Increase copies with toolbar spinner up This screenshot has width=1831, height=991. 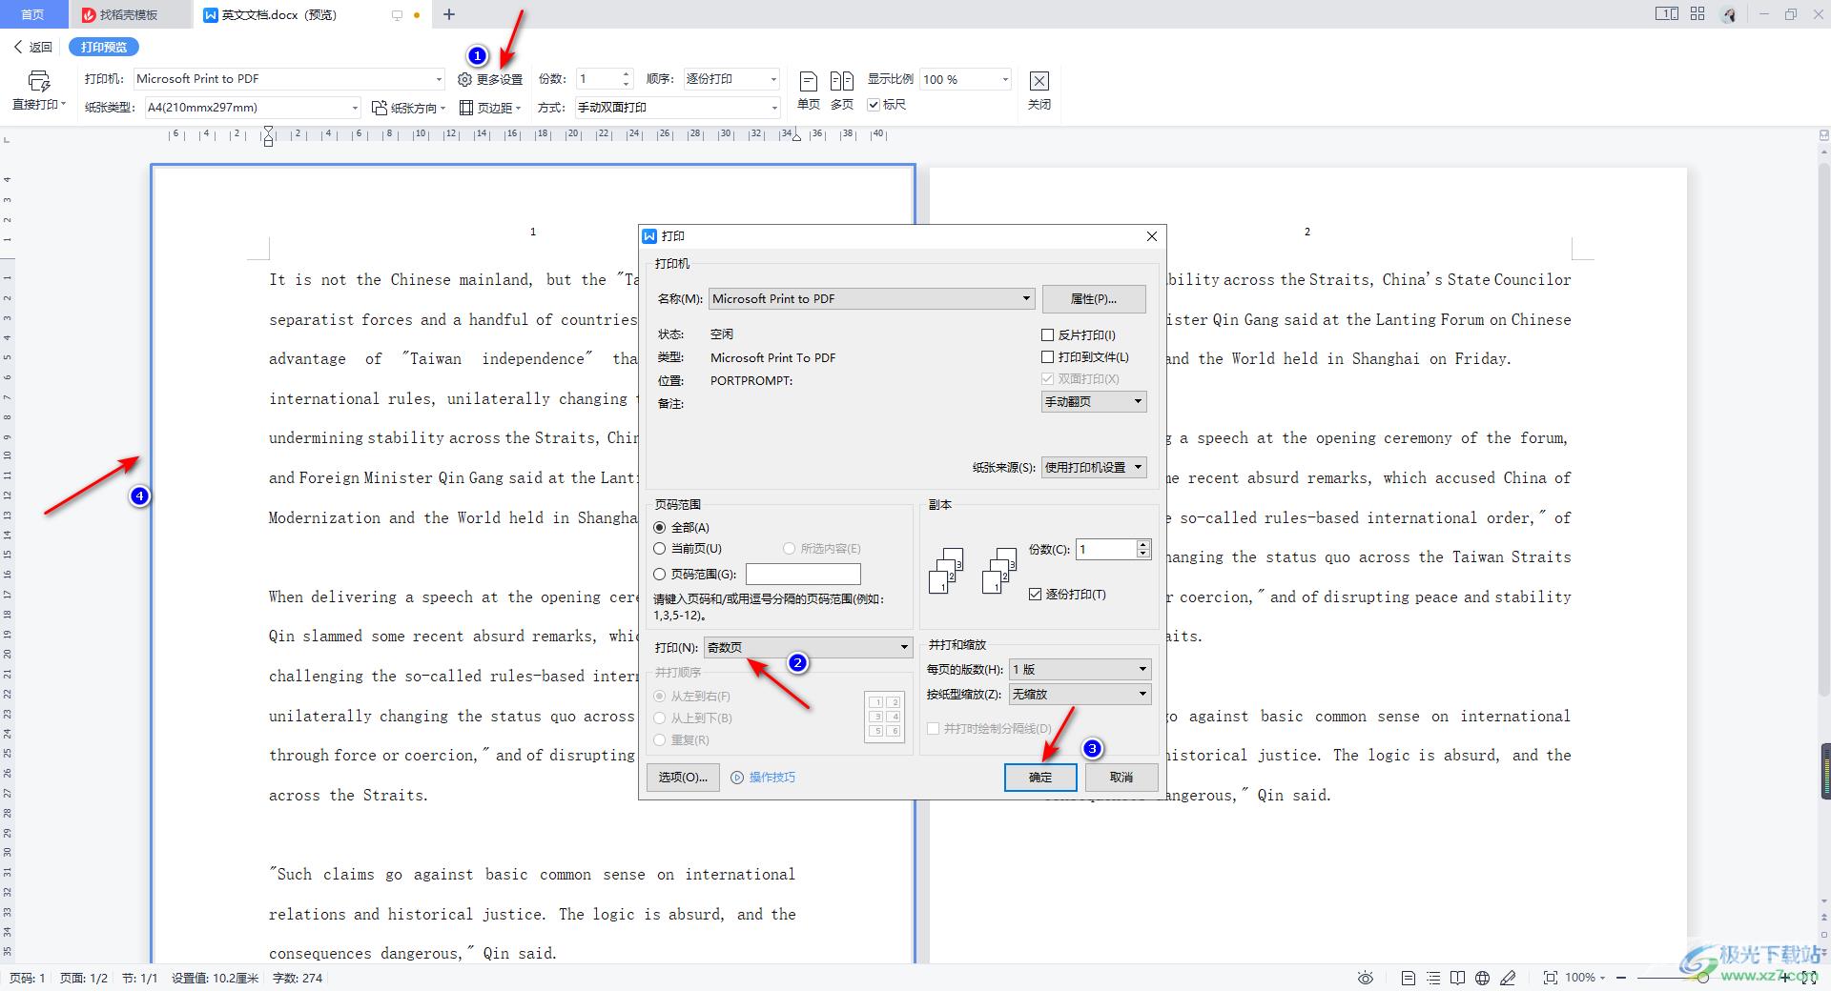click(626, 74)
